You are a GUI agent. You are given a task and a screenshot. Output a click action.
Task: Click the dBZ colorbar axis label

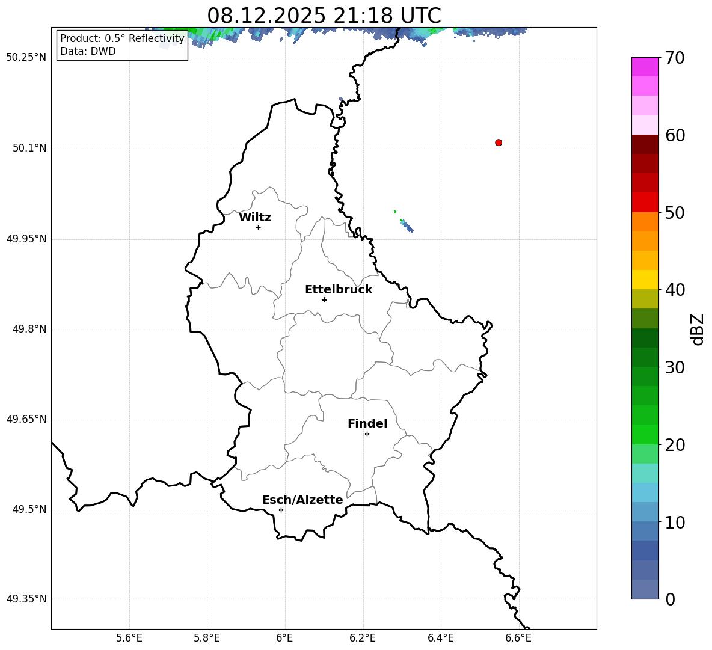698,329
